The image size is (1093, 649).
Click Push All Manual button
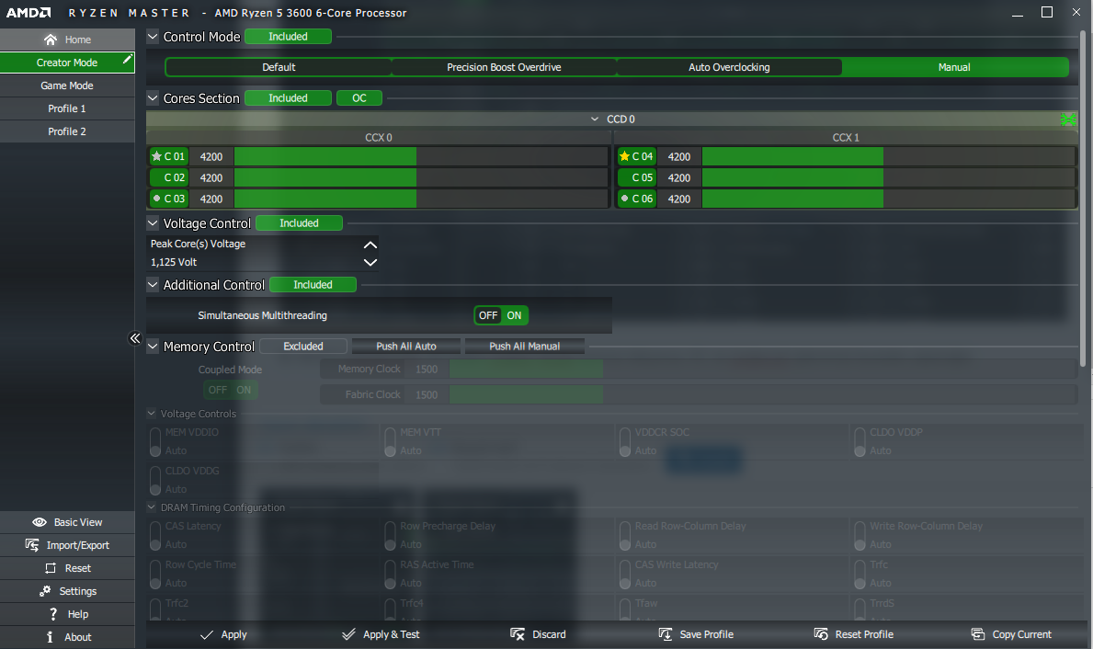click(524, 347)
